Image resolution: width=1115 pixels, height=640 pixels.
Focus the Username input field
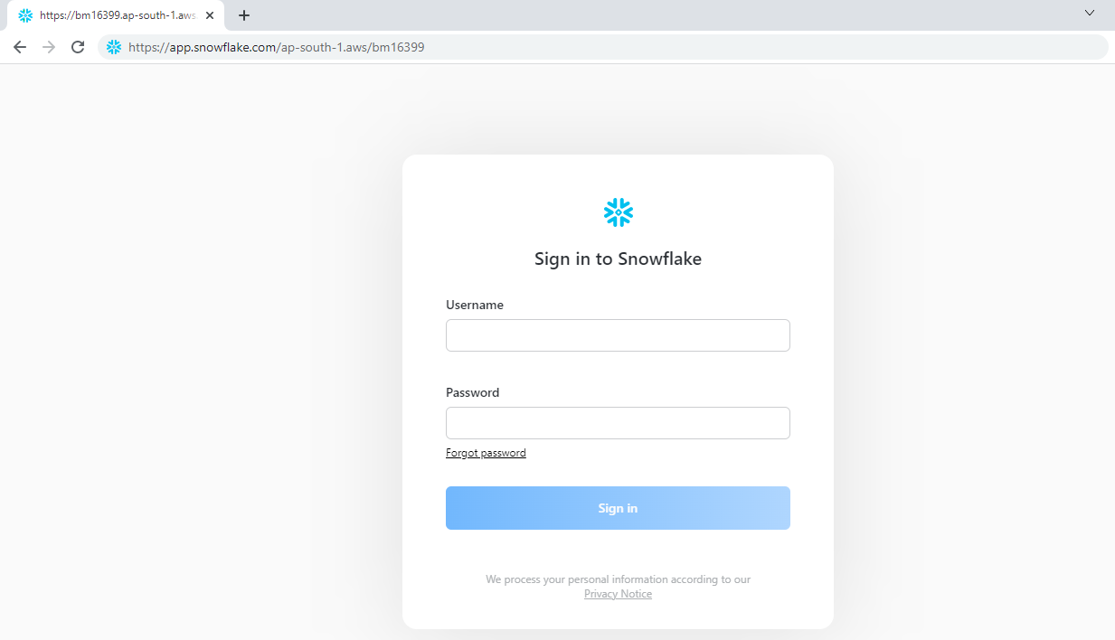pos(618,335)
